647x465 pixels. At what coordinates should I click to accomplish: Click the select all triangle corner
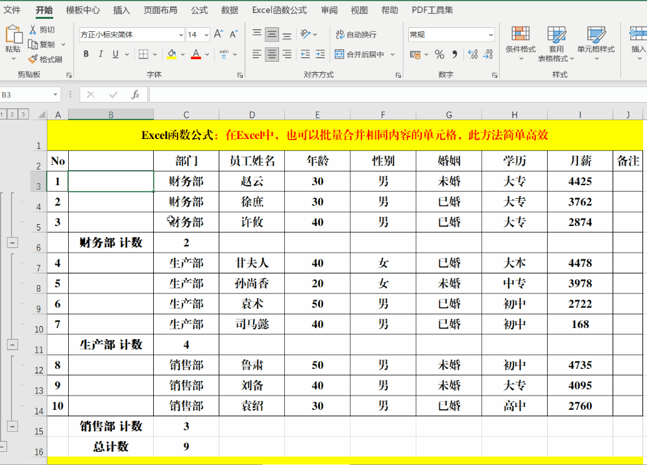click(x=42, y=115)
